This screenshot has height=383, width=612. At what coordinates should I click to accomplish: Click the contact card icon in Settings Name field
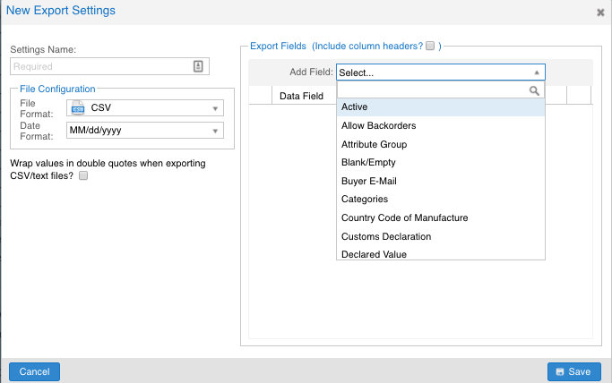coord(198,66)
